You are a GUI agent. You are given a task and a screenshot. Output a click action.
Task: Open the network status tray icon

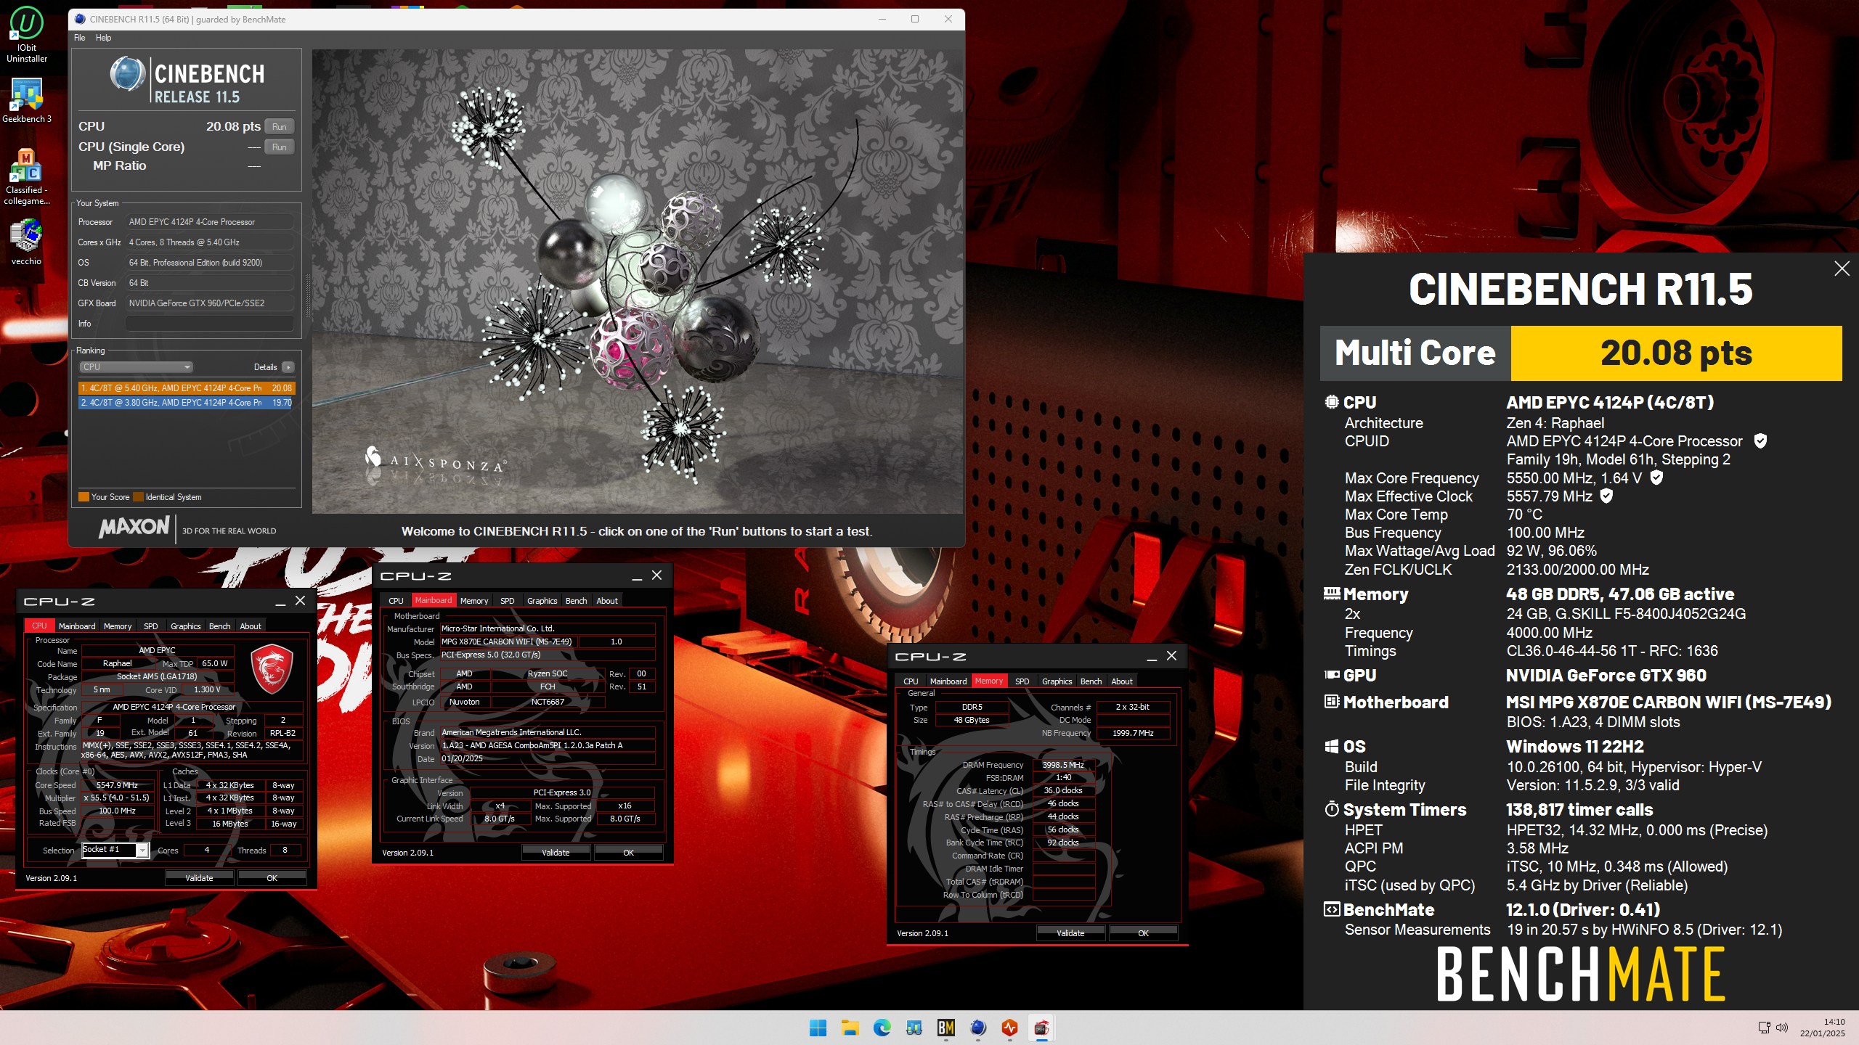point(1764,1028)
